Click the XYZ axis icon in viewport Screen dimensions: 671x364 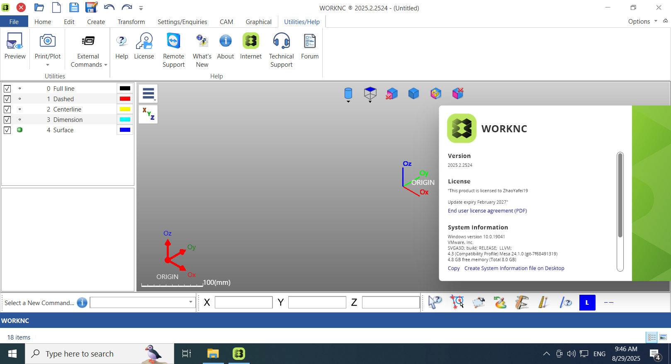148,114
